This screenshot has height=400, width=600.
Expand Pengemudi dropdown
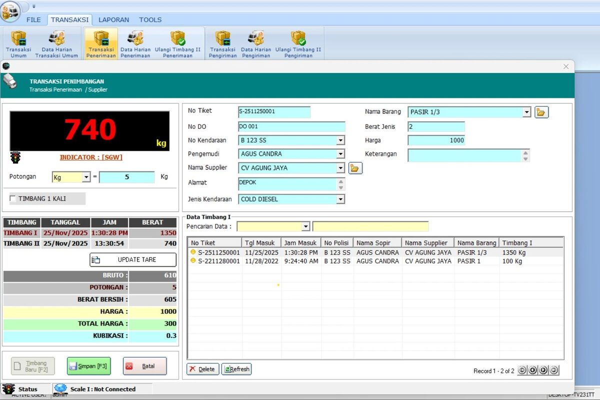tap(340, 154)
